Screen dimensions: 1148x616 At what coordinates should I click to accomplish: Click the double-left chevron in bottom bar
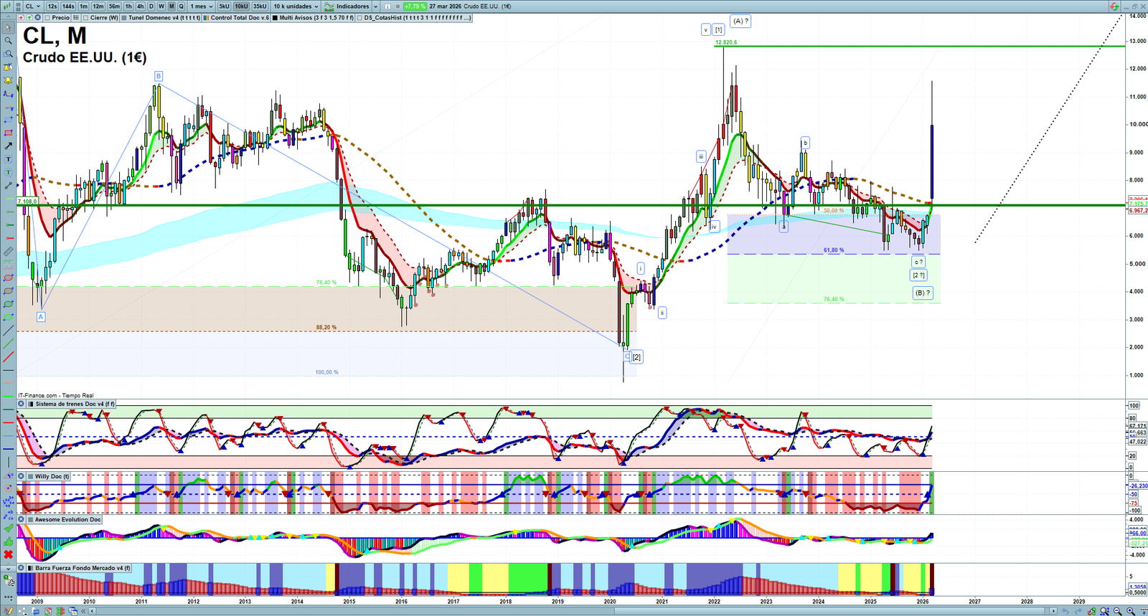[x=84, y=611]
